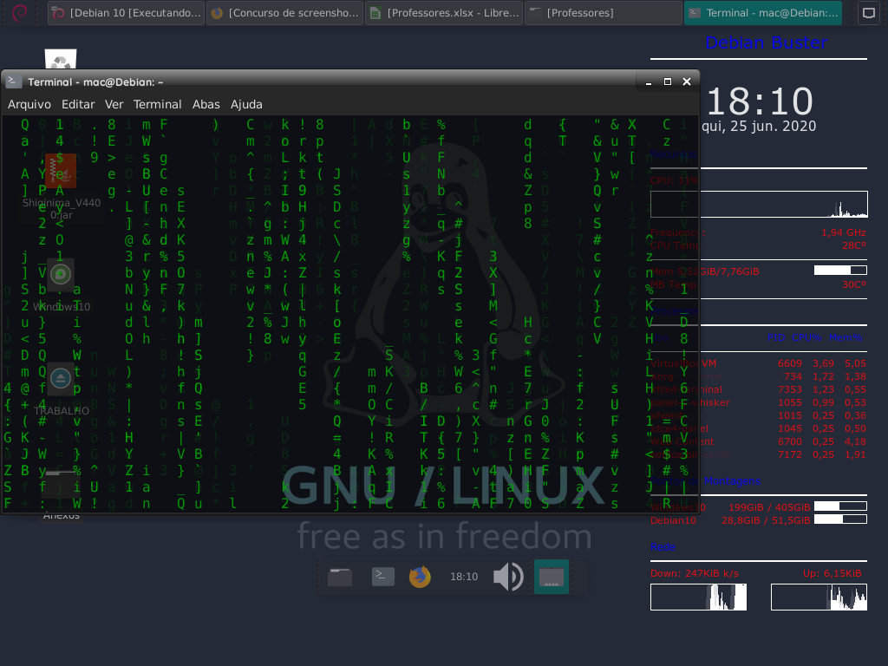Image resolution: width=888 pixels, height=666 pixels.
Task: Switch to the Concurso de screensho... taskbar window
Action: click(x=284, y=13)
